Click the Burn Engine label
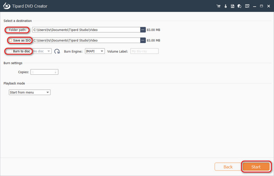The height and width of the screenshot is (176, 274). (73, 52)
